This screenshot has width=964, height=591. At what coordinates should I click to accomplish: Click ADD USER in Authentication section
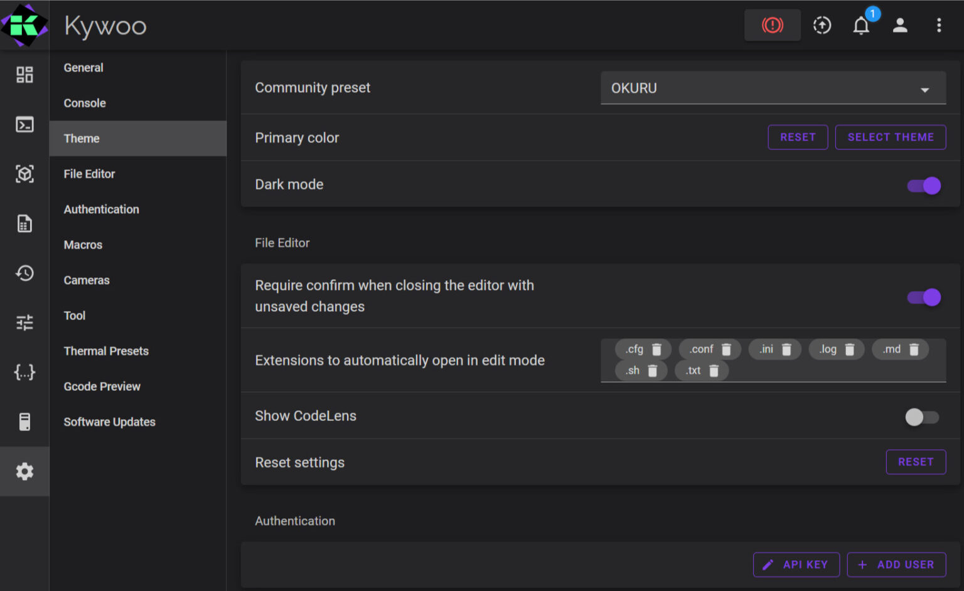896,564
